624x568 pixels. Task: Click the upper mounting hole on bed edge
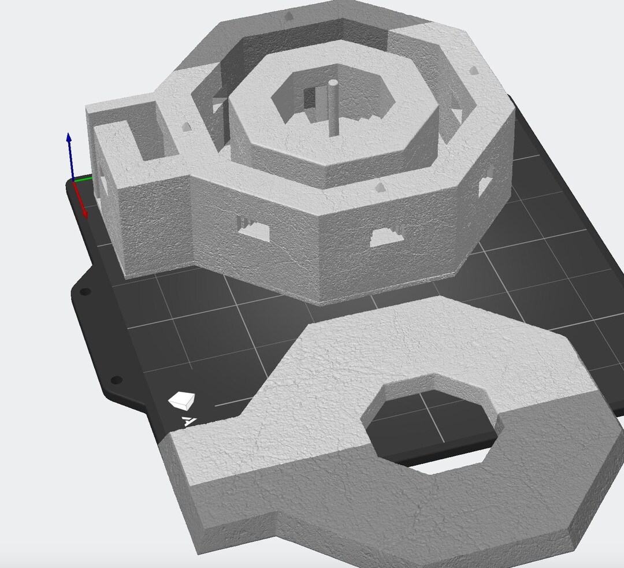85,292
